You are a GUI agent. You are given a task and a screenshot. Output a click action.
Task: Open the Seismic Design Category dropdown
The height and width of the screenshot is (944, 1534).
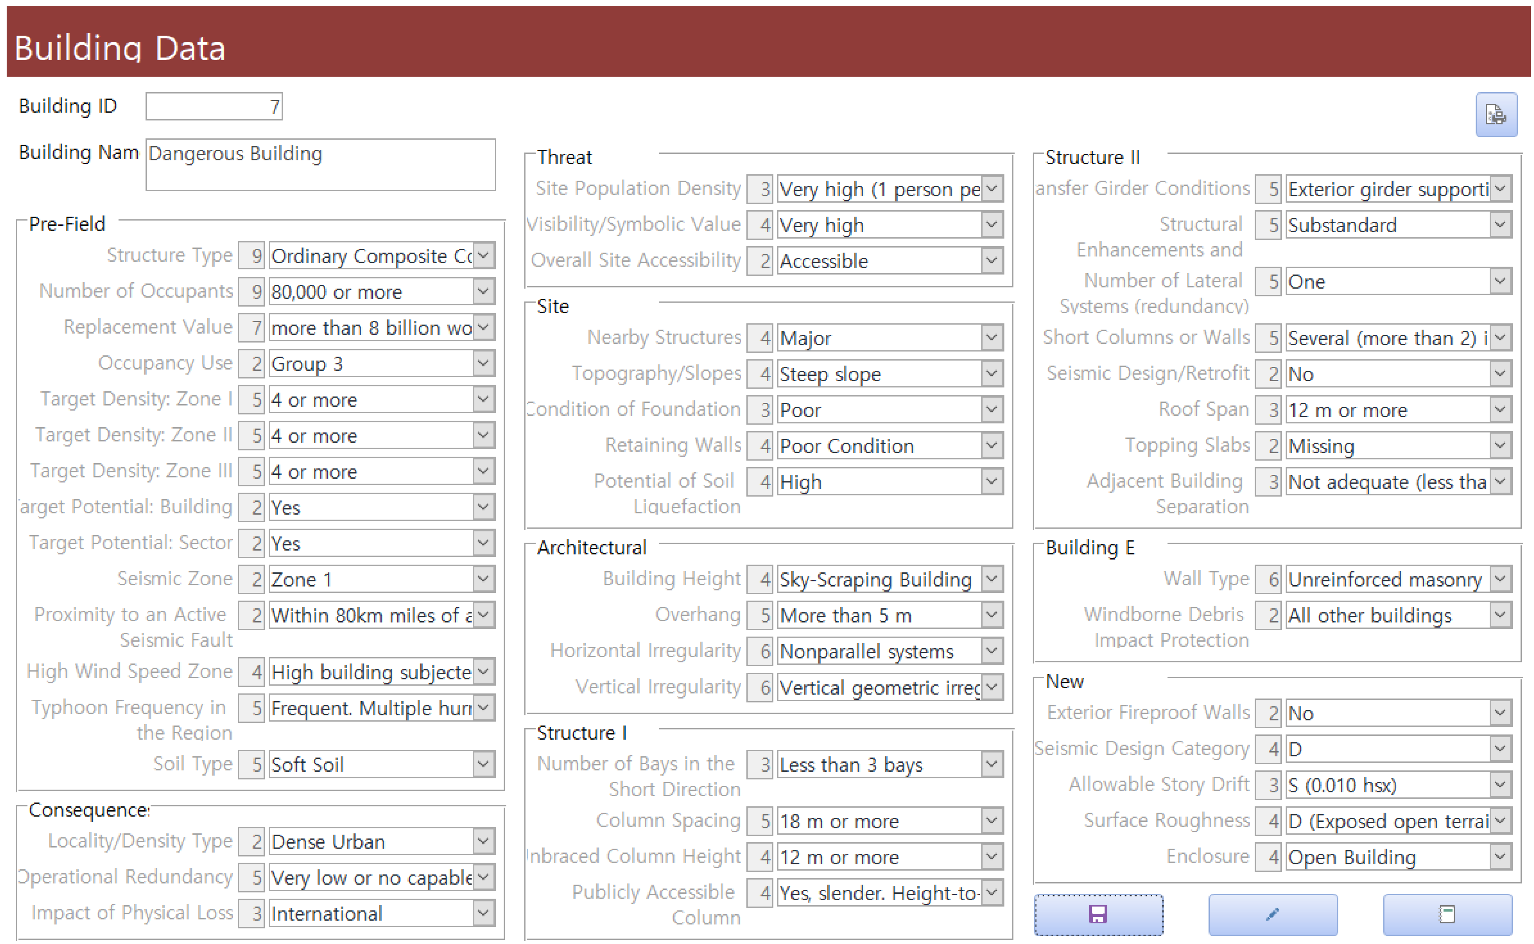pyautogui.click(x=1500, y=749)
